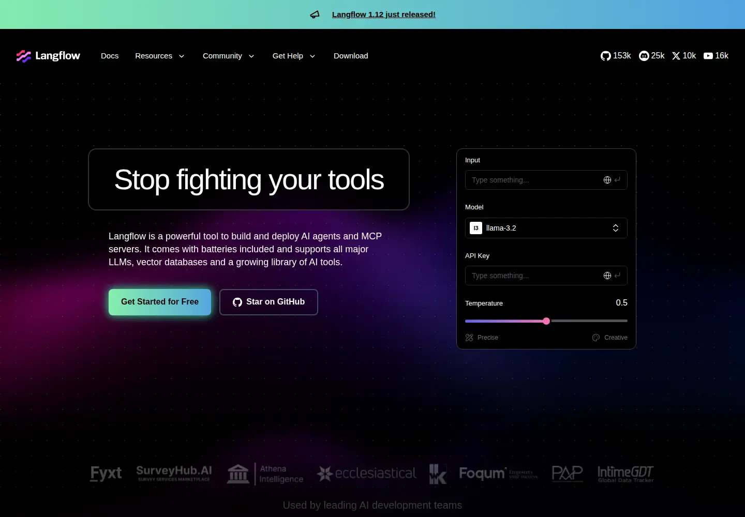The height and width of the screenshot is (517, 745).
Task: Click the Athena Intelligence logo
Action: point(265,474)
